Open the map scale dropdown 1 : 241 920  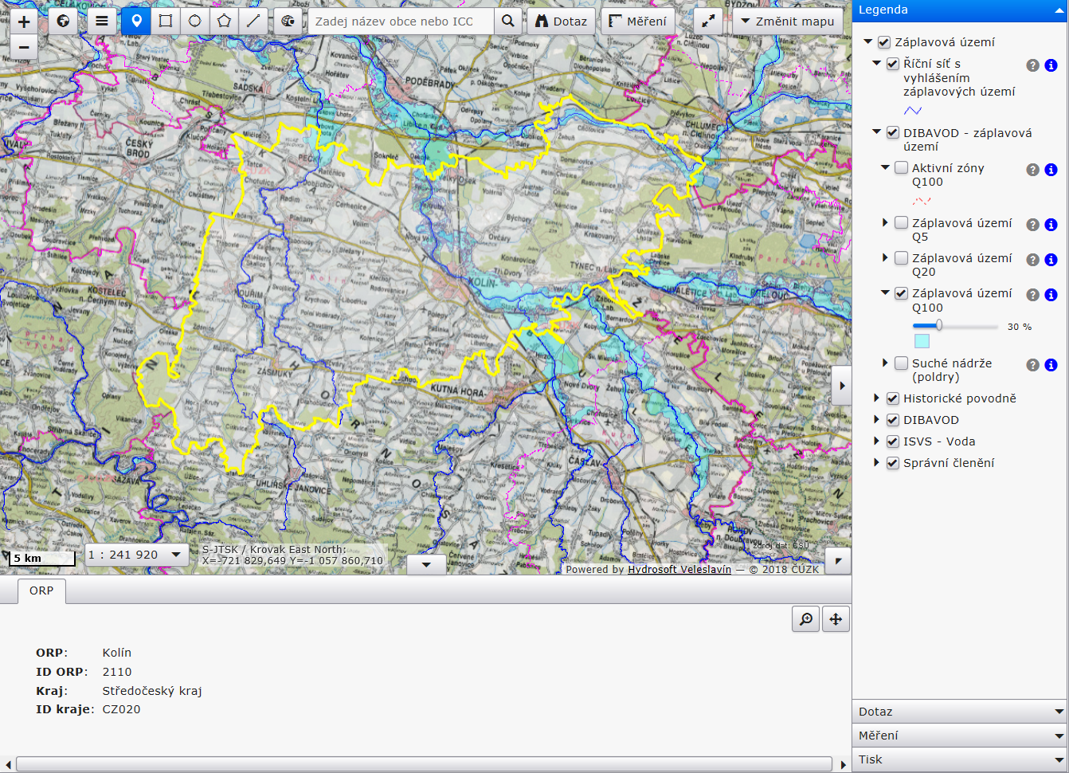[x=136, y=555]
